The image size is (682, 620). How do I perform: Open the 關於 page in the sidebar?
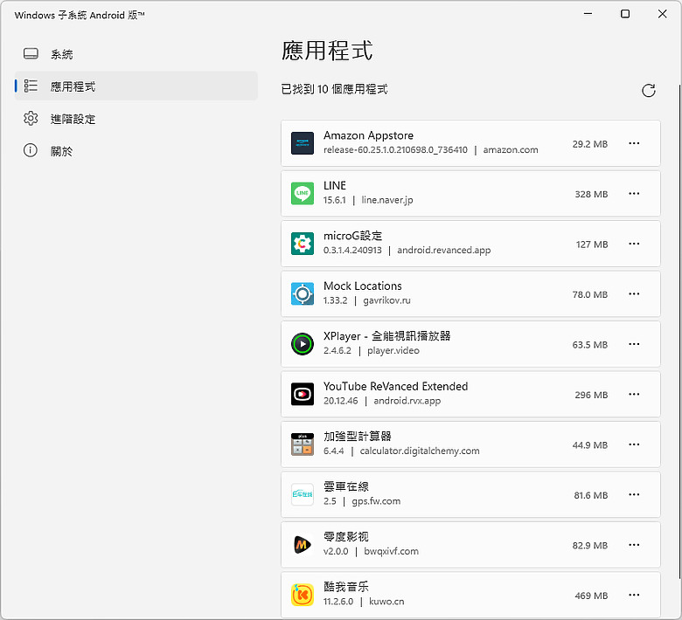pos(136,151)
